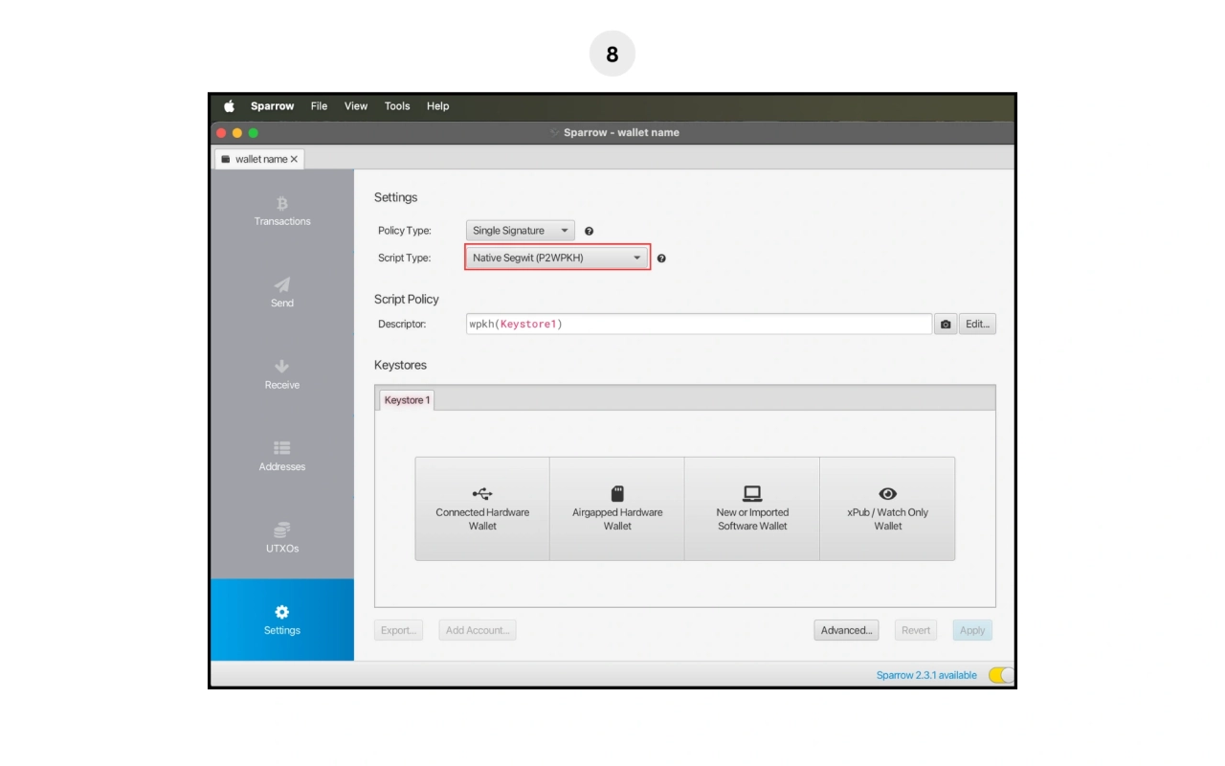
Task: Choose Connected Hardware Wallet option
Action: point(482,508)
